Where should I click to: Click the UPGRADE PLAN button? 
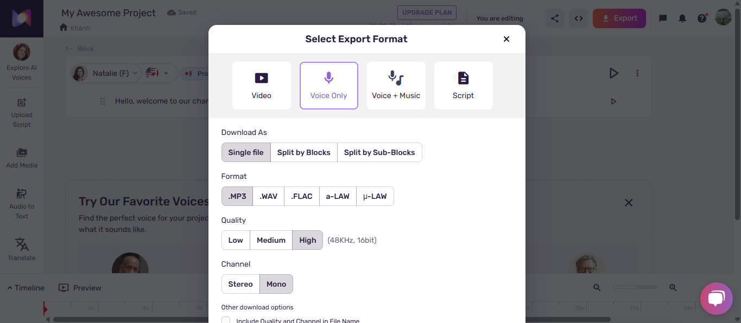pos(427,12)
